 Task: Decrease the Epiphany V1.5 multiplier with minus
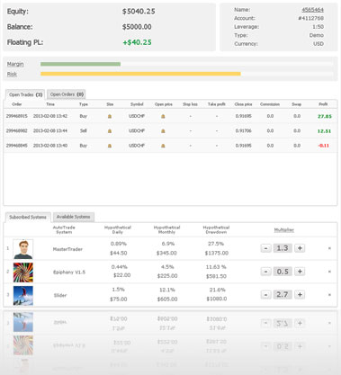[x=265, y=272]
